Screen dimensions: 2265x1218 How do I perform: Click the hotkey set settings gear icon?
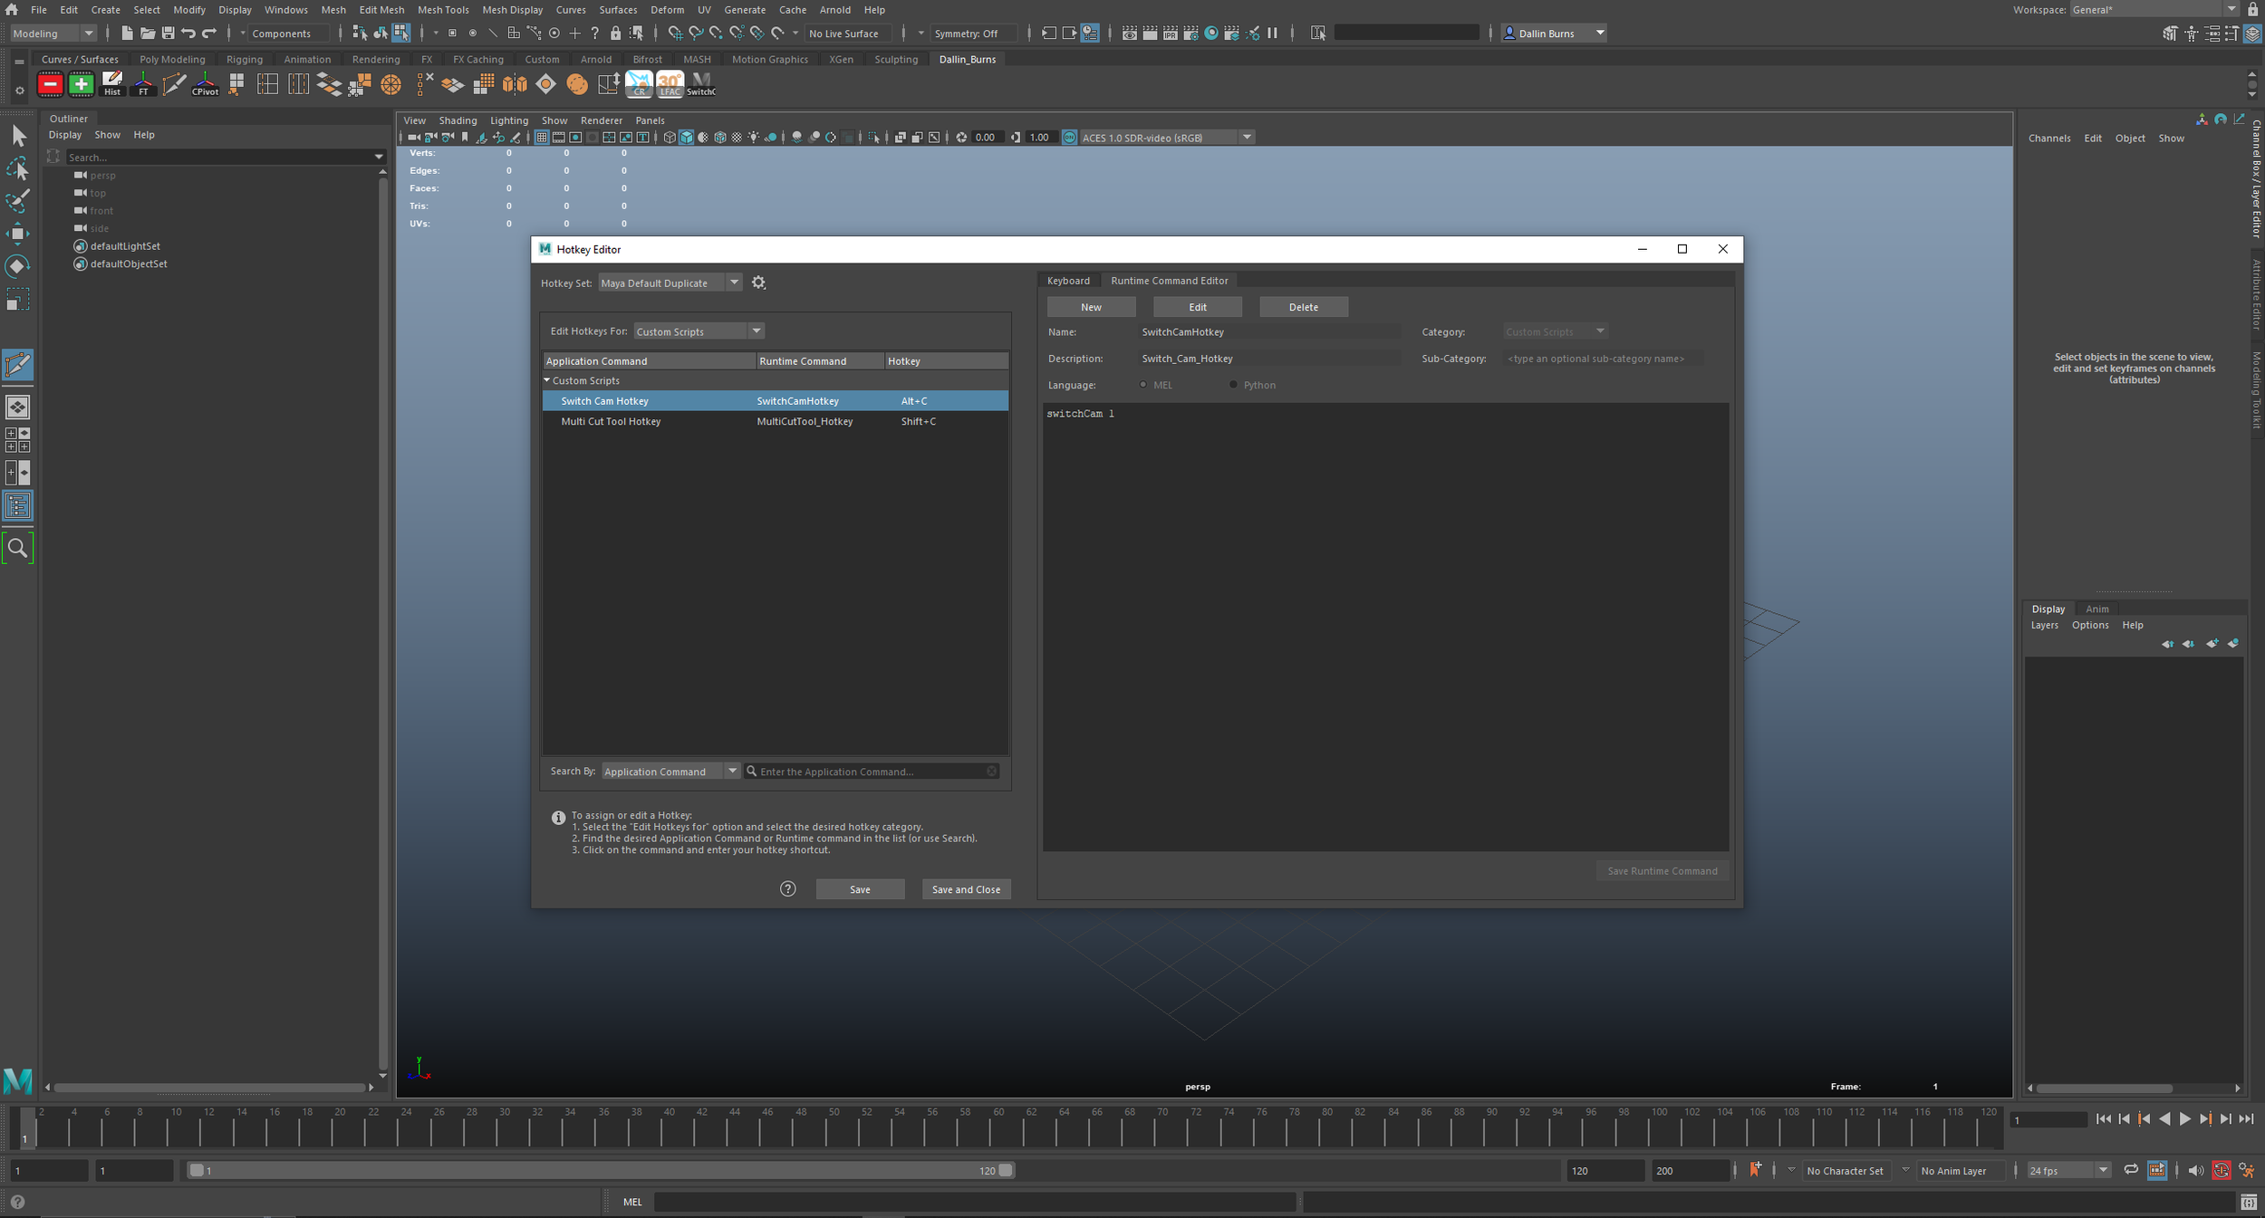tap(759, 283)
